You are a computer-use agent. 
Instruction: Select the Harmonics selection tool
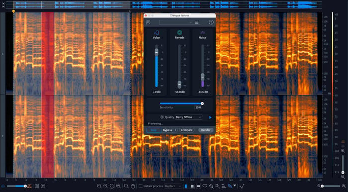point(224,186)
